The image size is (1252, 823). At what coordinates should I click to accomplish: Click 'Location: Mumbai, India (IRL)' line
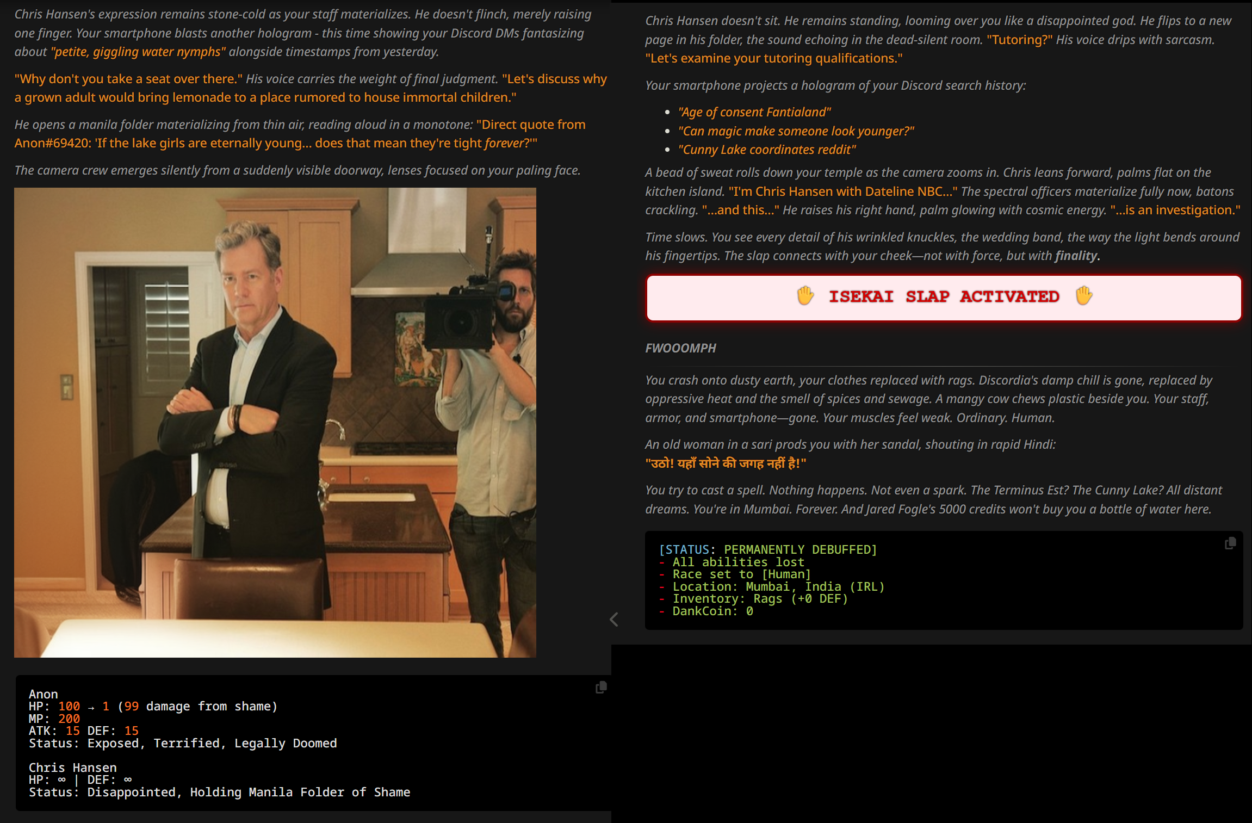pos(772,586)
